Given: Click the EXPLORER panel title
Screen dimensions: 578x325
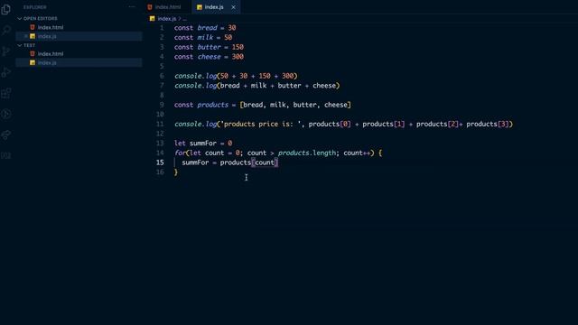Looking at the screenshot, I should point(35,7).
